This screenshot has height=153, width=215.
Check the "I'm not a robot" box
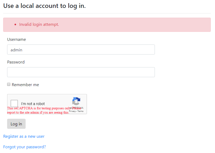14,103
